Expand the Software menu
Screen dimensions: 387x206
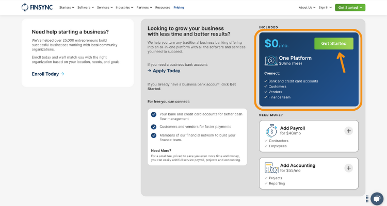click(85, 8)
